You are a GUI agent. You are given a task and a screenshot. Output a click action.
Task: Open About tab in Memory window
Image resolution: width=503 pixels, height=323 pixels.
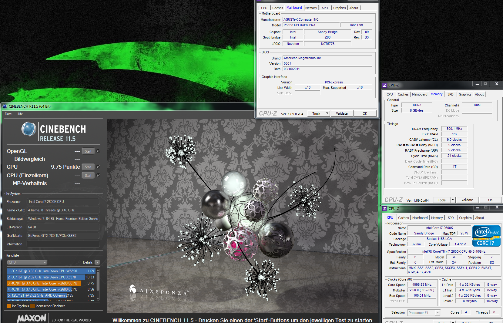479,94
